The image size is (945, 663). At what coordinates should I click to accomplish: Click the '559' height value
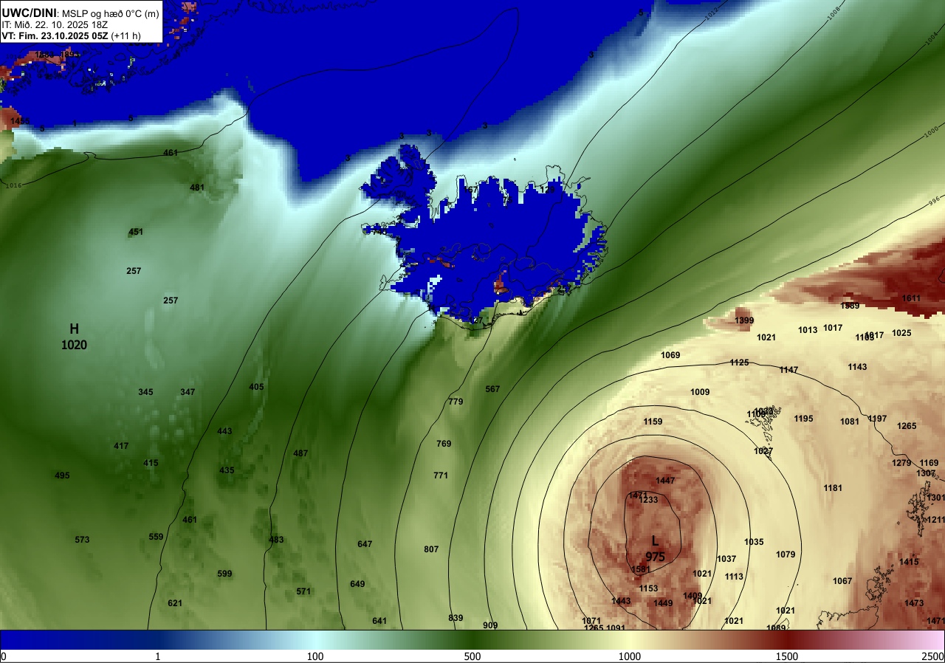tap(156, 537)
